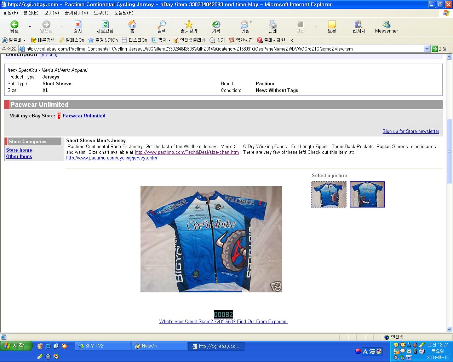Click the Korean/English IME A indicator

tap(365, 351)
